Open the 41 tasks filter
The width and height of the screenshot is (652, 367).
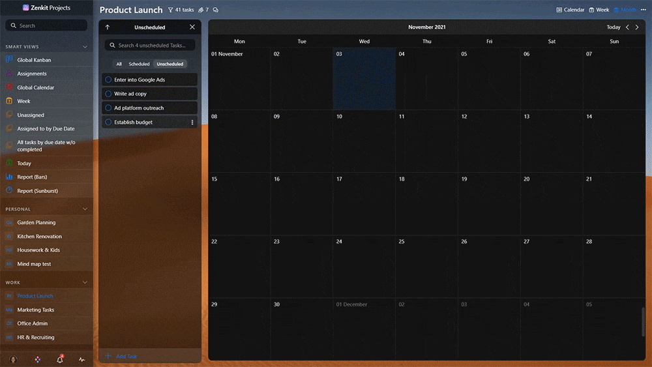point(181,10)
